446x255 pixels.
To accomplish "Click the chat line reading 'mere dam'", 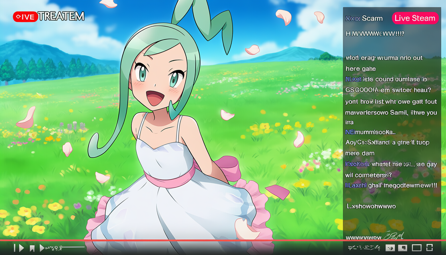I will (360, 153).
